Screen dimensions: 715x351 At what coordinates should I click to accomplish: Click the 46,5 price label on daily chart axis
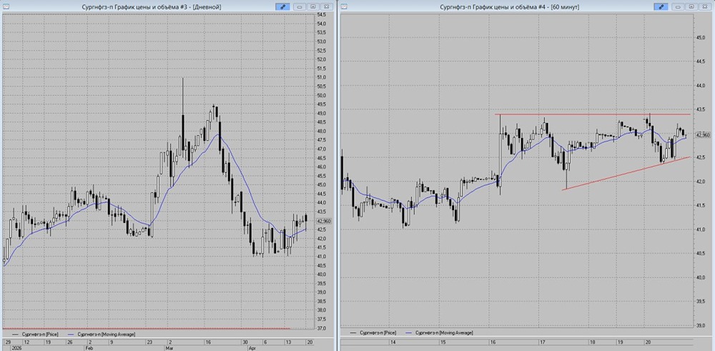[322, 158]
